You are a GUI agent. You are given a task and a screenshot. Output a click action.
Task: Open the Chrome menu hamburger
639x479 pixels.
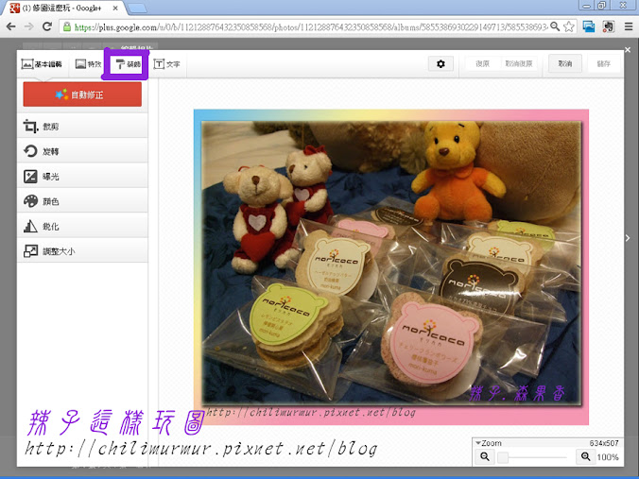[x=629, y=26]
